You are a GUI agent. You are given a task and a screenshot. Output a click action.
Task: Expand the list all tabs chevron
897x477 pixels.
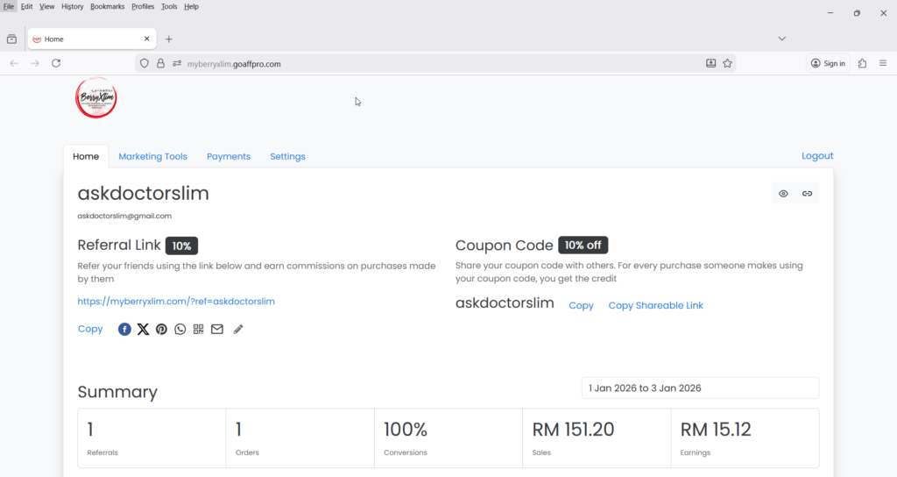781,39
